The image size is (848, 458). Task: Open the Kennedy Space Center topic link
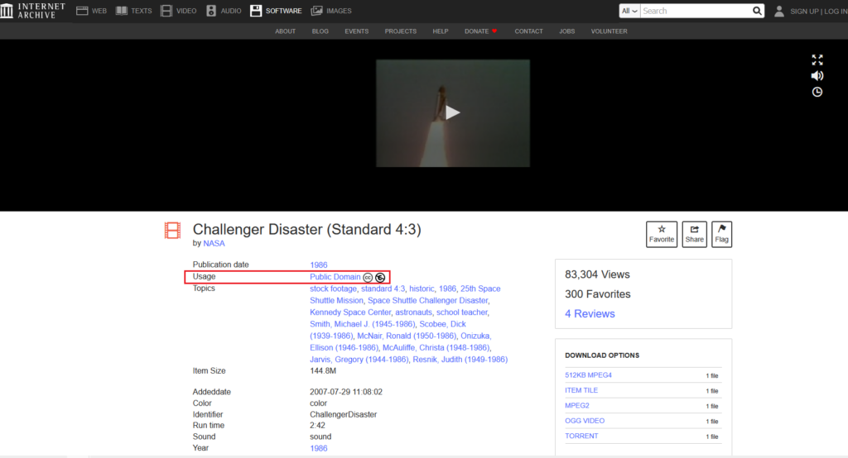pyautogui.click(x=350, y=312)
